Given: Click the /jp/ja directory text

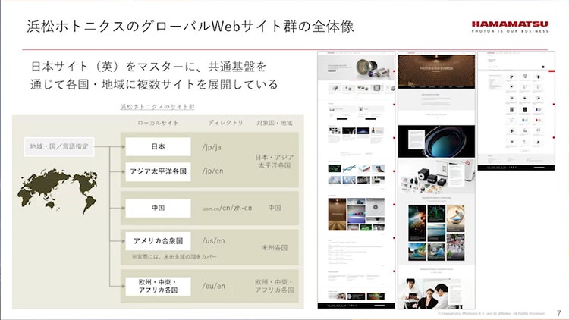Looking at the screenshot, I should point(212,147).
